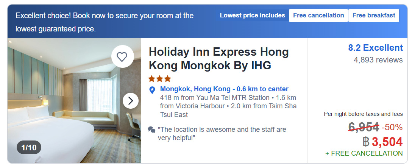Click the crossed-out 6,954 price

pos(364,128)
